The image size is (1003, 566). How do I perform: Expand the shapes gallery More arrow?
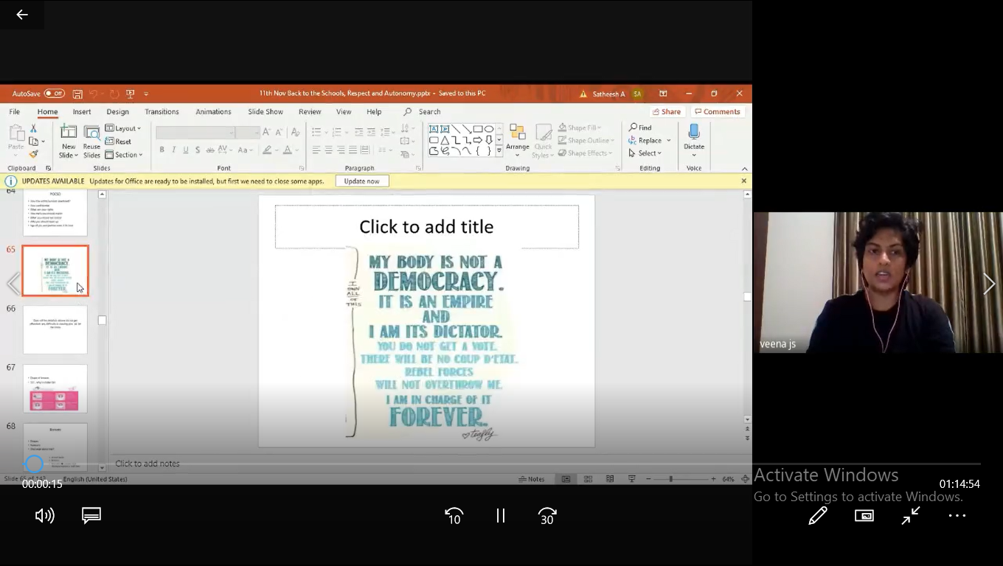coord(499,151)
